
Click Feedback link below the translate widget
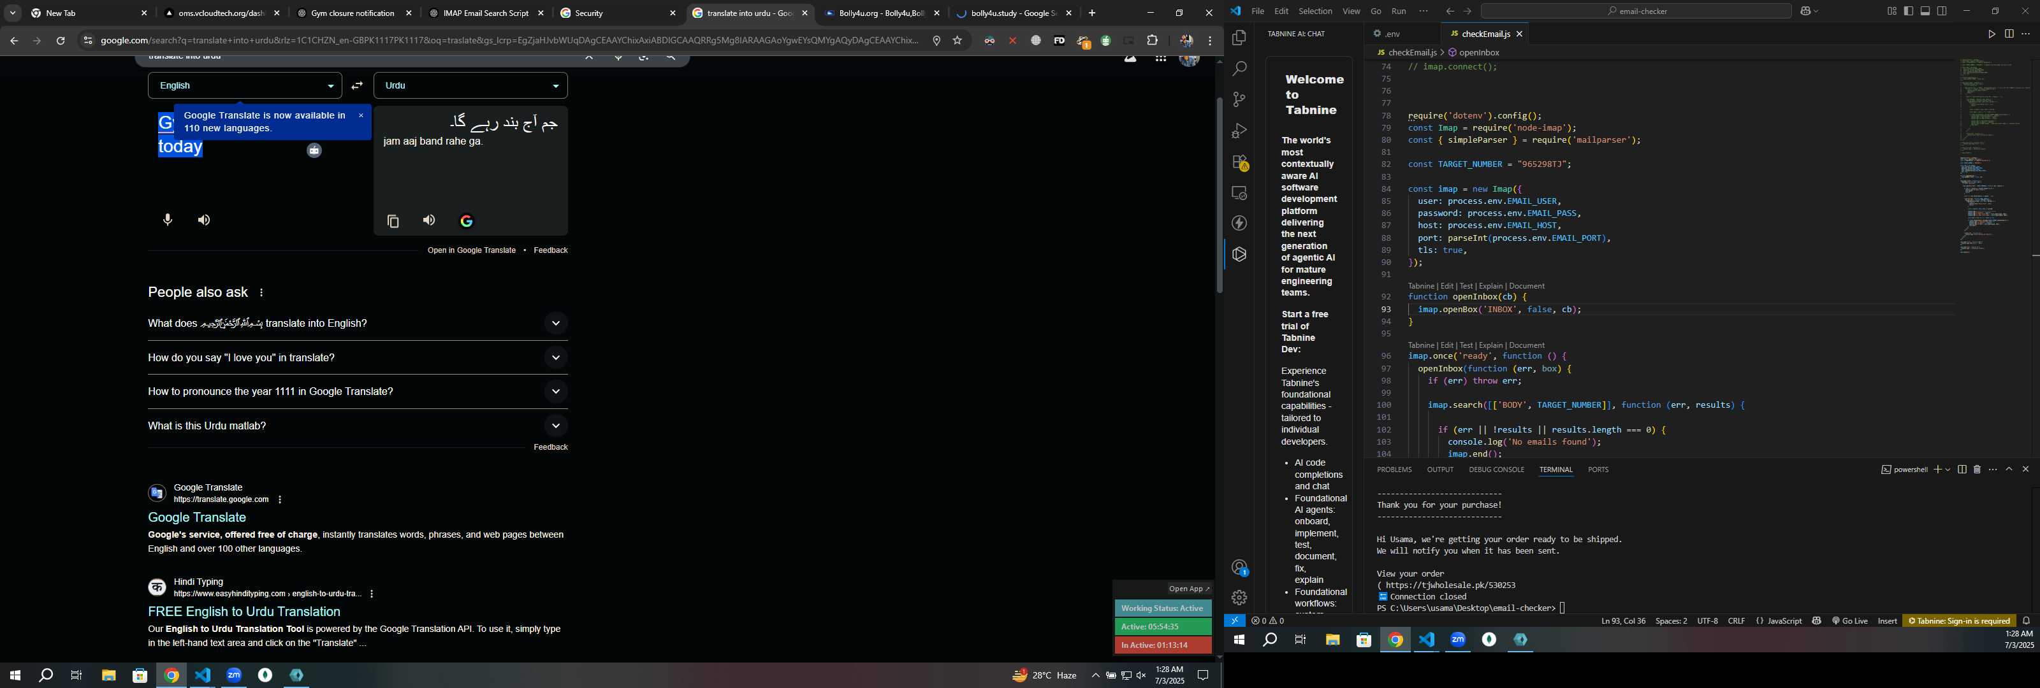pyautogui.click(x=550, y=250)
